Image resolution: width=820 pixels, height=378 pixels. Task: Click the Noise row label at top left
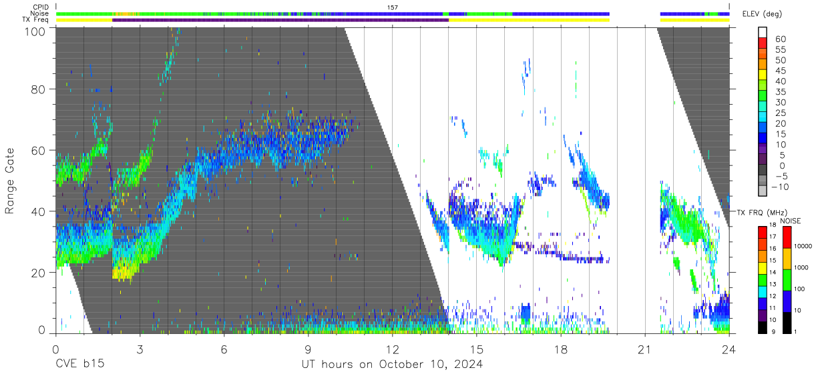(39, 13)
